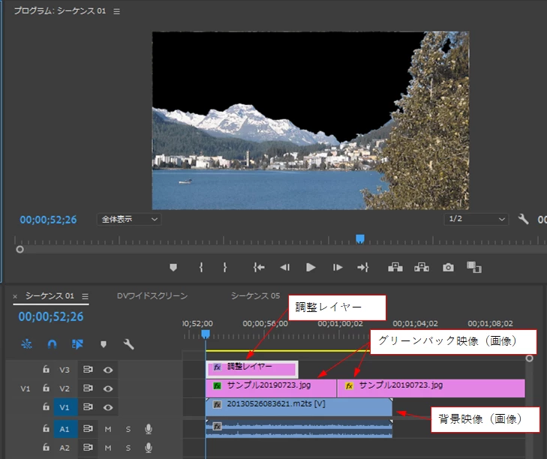Target the V2 track header

(65, 388)
